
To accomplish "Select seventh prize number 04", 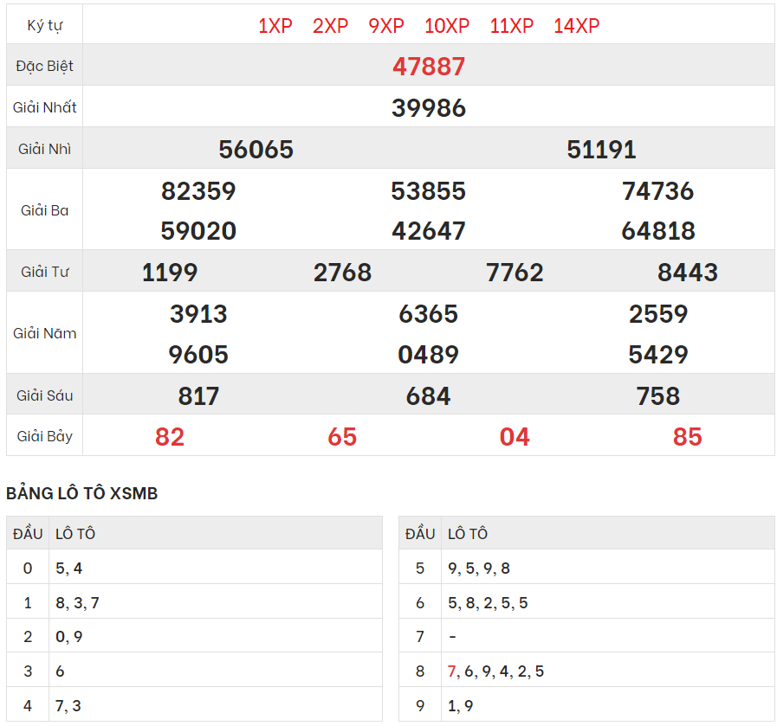I will pos(515,437).
